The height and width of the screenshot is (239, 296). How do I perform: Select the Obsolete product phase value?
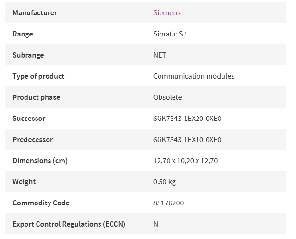click(167, 97)
